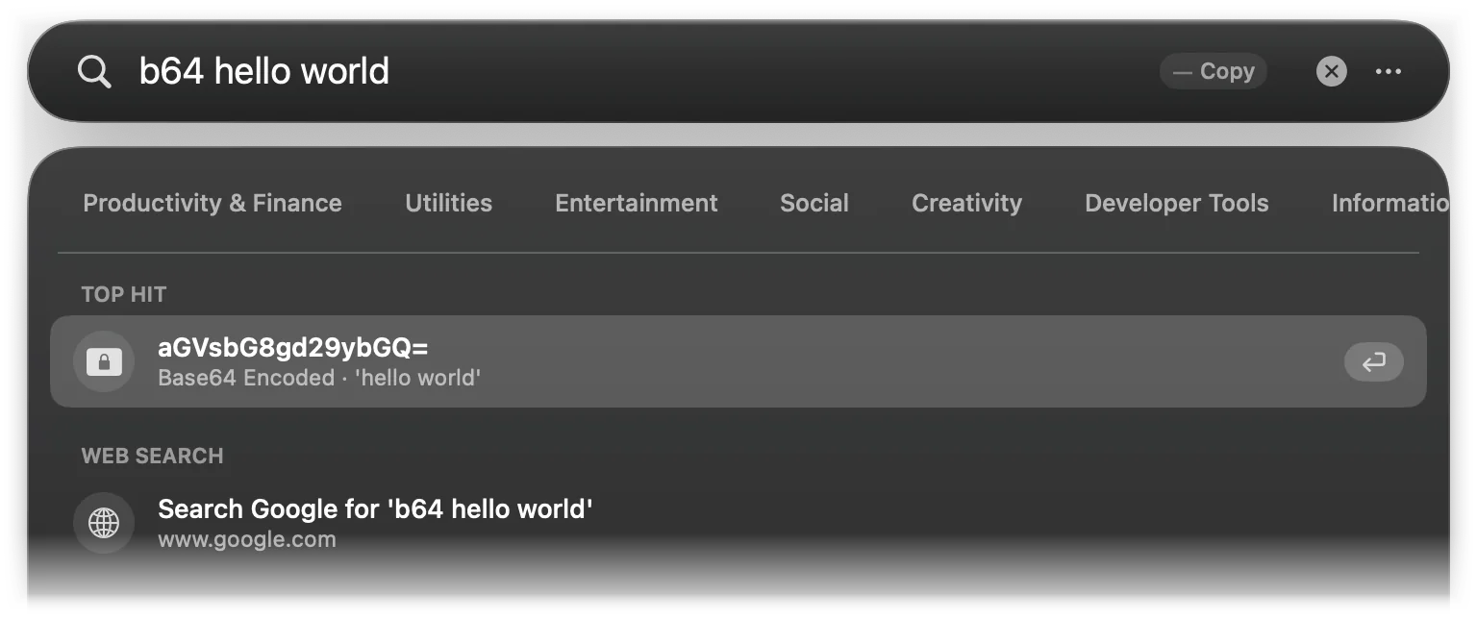Switch to the Utilities category tab
Viewport: 1477px width, 619px height.
[x=448, y=203]
